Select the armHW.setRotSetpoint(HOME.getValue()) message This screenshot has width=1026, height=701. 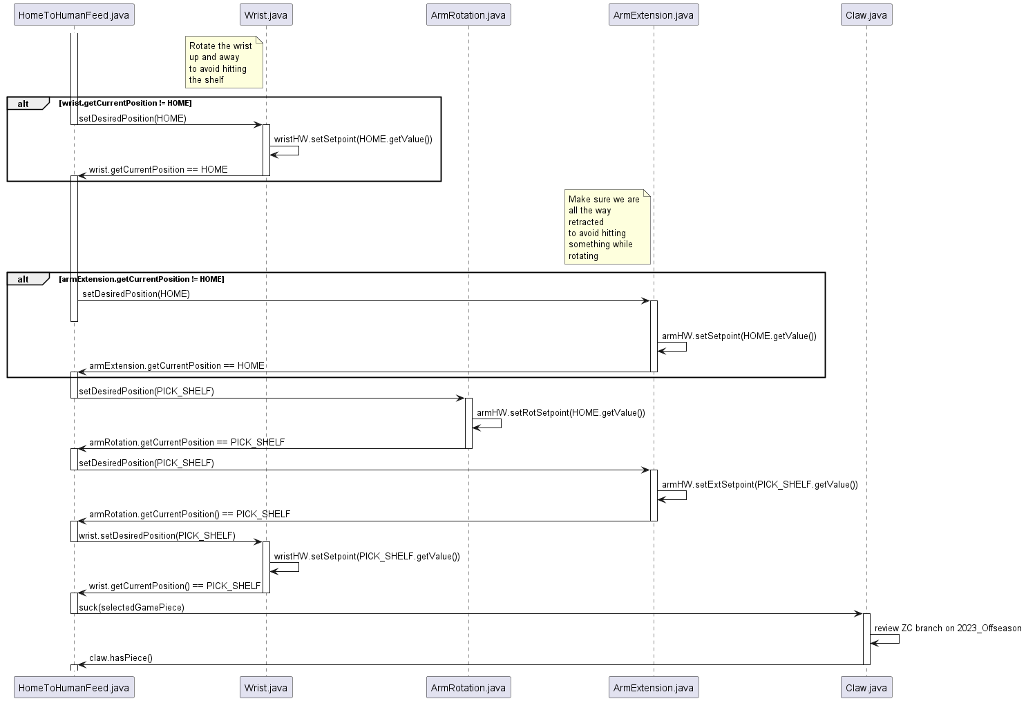click(560, 413)
